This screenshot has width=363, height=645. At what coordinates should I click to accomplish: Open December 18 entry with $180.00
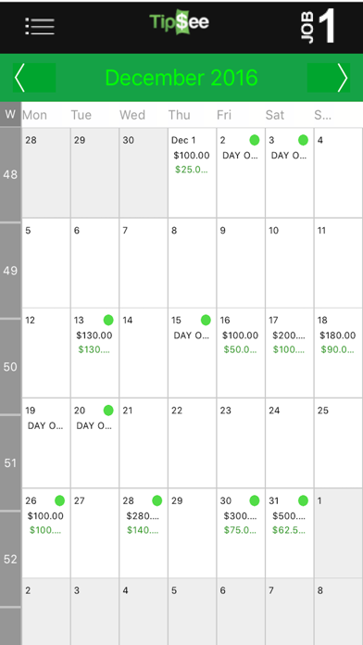338,353
